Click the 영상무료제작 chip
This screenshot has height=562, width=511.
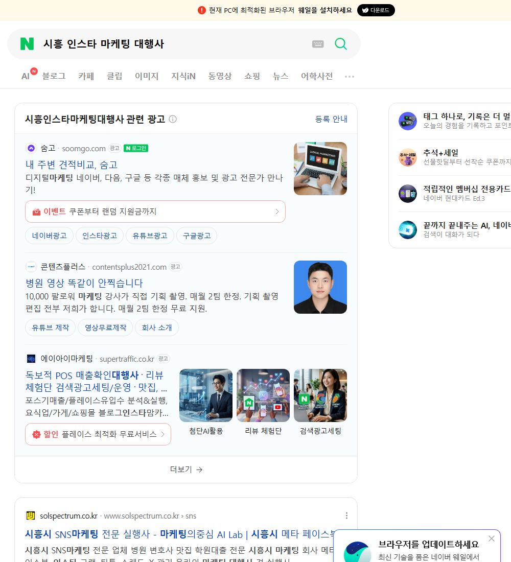point(105,327)
